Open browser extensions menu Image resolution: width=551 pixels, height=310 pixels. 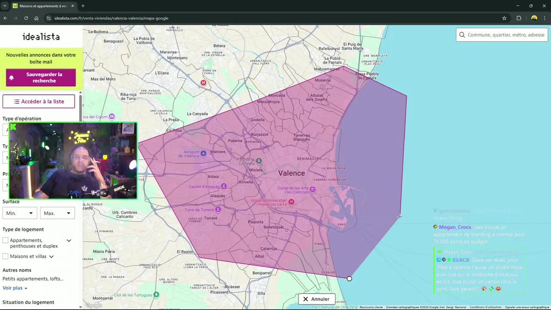tap(519, 18)
